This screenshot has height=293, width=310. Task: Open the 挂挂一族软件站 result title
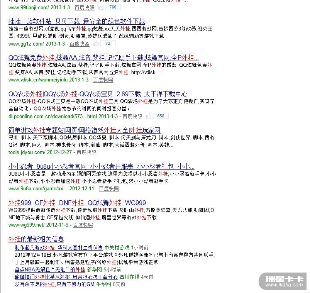pyautogui.click(x=77, y=21)
